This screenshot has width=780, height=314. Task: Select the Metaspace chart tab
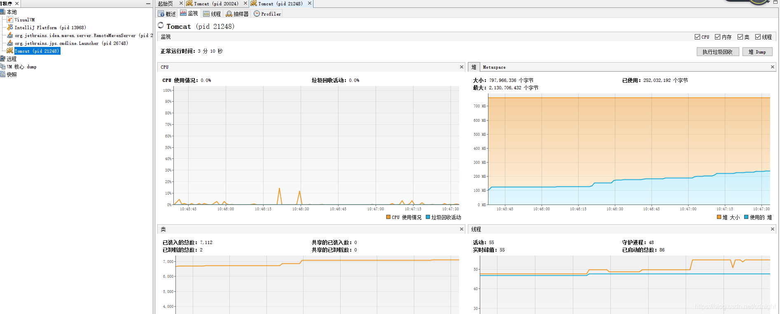494,67
